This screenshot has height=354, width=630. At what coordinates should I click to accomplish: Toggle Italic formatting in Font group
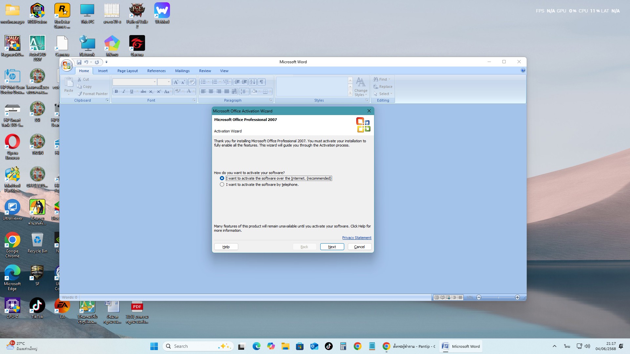[124, 91]
